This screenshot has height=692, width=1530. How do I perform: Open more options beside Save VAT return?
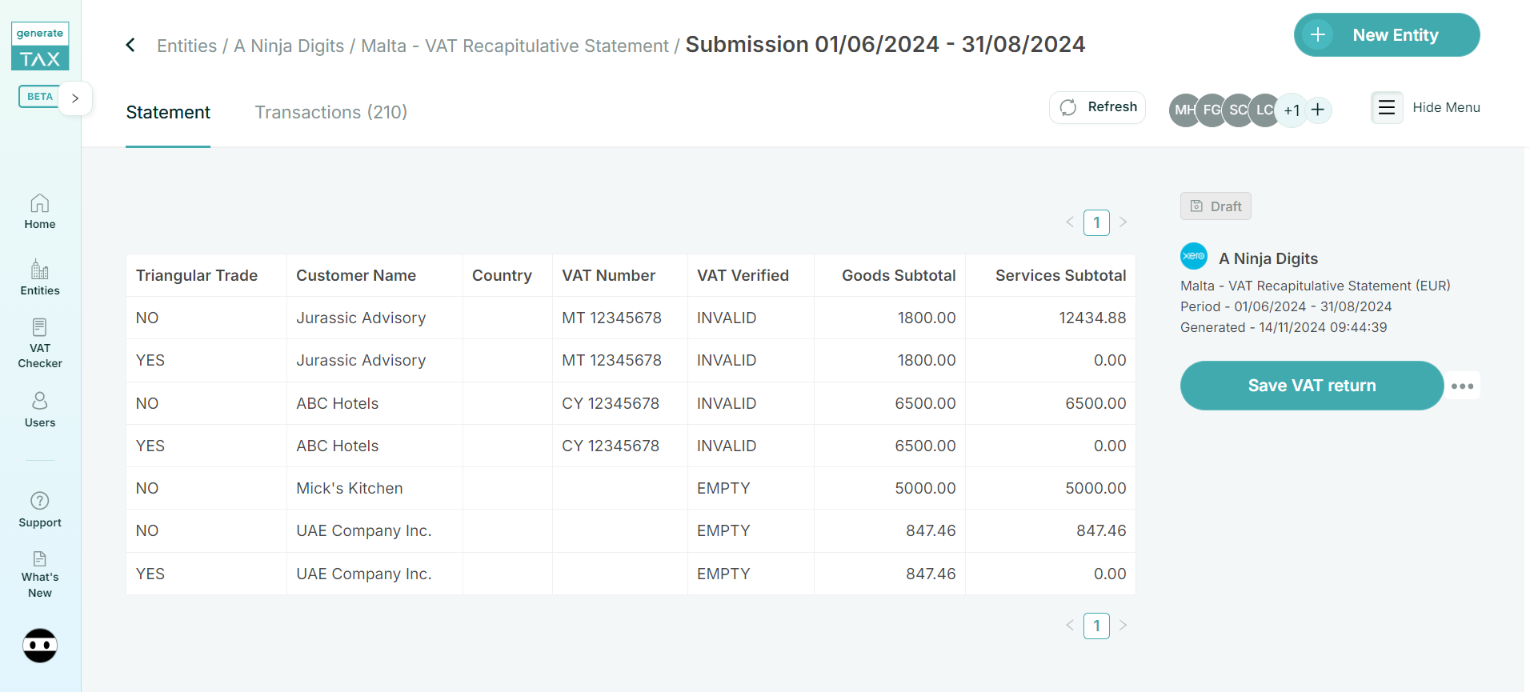pyautogui.click(x=1462, y=386)
